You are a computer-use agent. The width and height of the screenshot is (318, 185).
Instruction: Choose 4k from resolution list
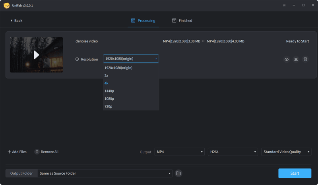(107, 83)
